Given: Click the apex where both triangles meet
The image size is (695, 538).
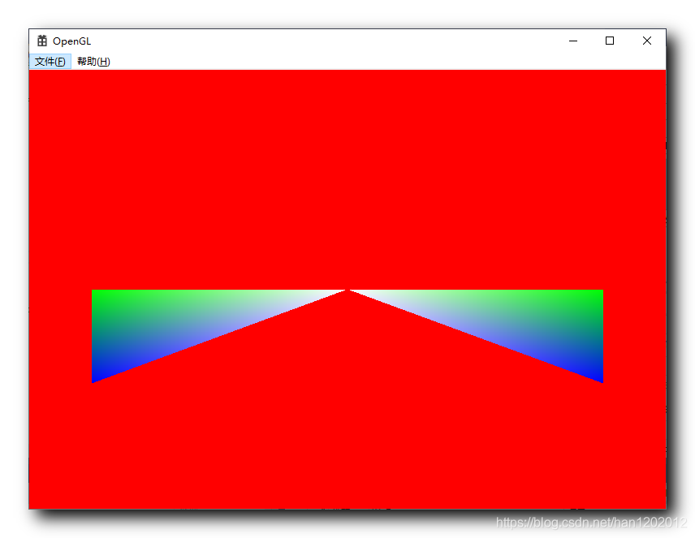Looking at the screenshot, I should tap(347, 290).
